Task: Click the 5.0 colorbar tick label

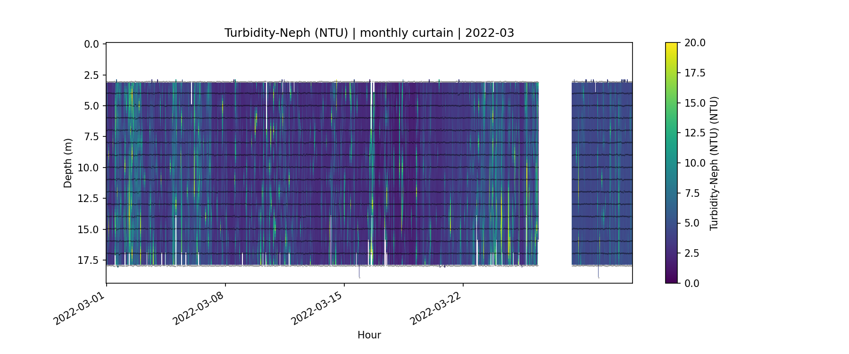Action: 692,223
